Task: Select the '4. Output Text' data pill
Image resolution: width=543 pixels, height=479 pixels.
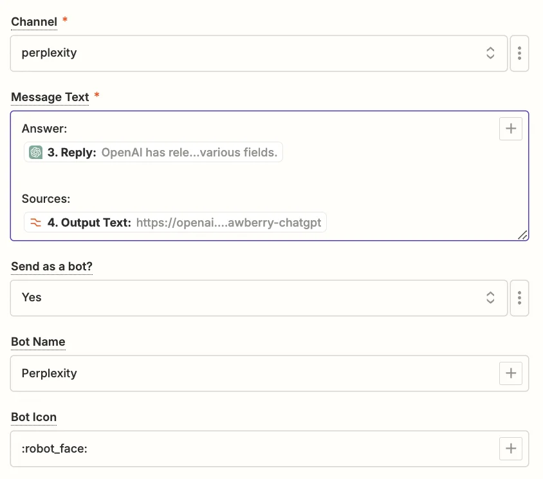Action: click(x=175, y=222)
